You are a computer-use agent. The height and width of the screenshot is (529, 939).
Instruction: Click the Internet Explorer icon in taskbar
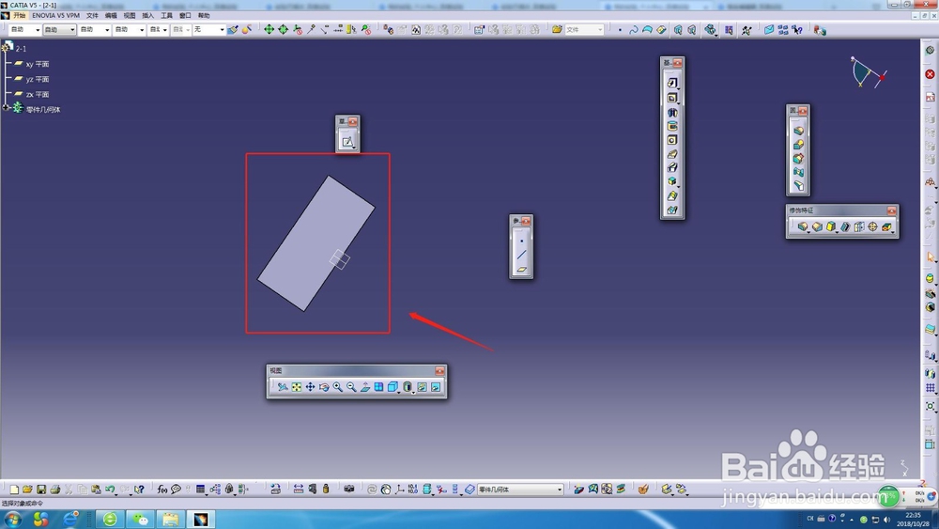pos(70,520)
